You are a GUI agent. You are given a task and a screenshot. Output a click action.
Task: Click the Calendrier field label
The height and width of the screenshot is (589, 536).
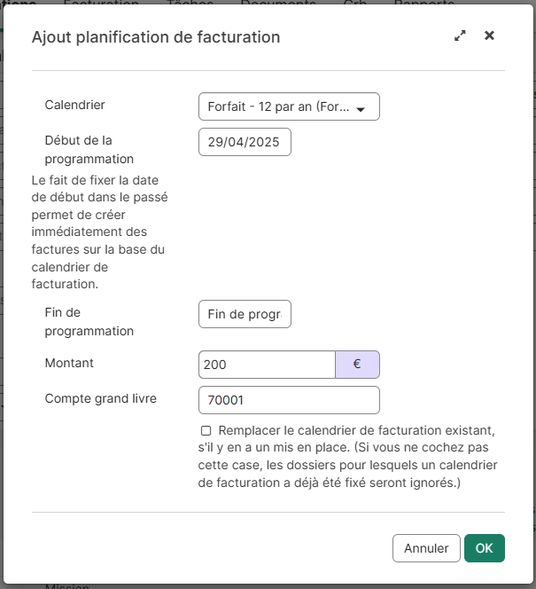click(x=75, y=105)
